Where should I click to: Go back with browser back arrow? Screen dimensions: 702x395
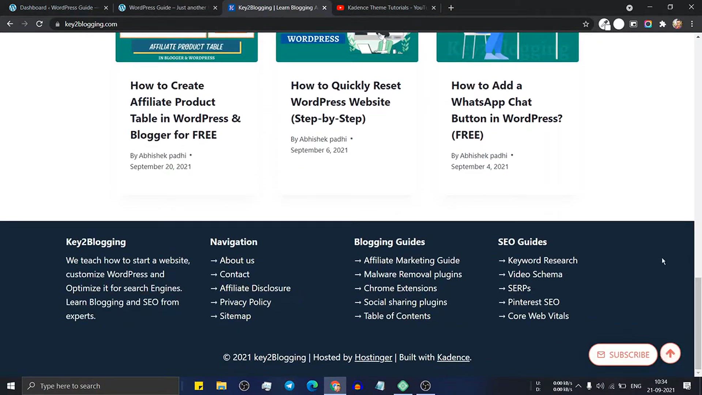point(10,24)
